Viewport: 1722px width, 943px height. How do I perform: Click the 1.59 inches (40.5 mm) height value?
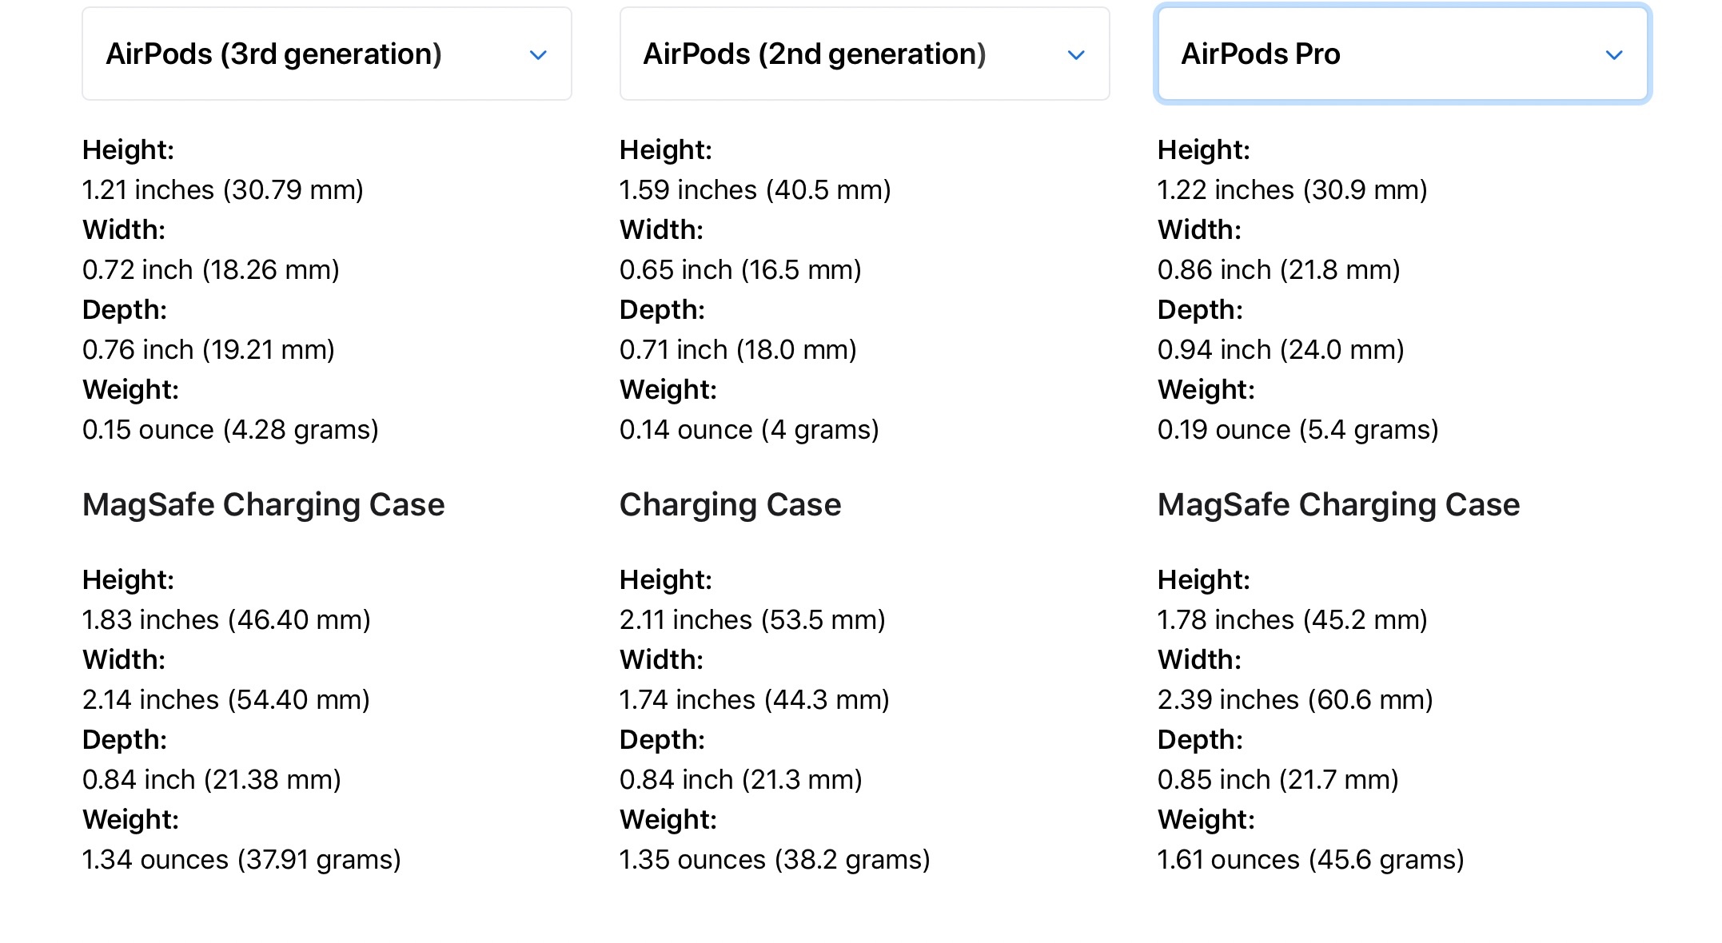(x=755, y=190)
